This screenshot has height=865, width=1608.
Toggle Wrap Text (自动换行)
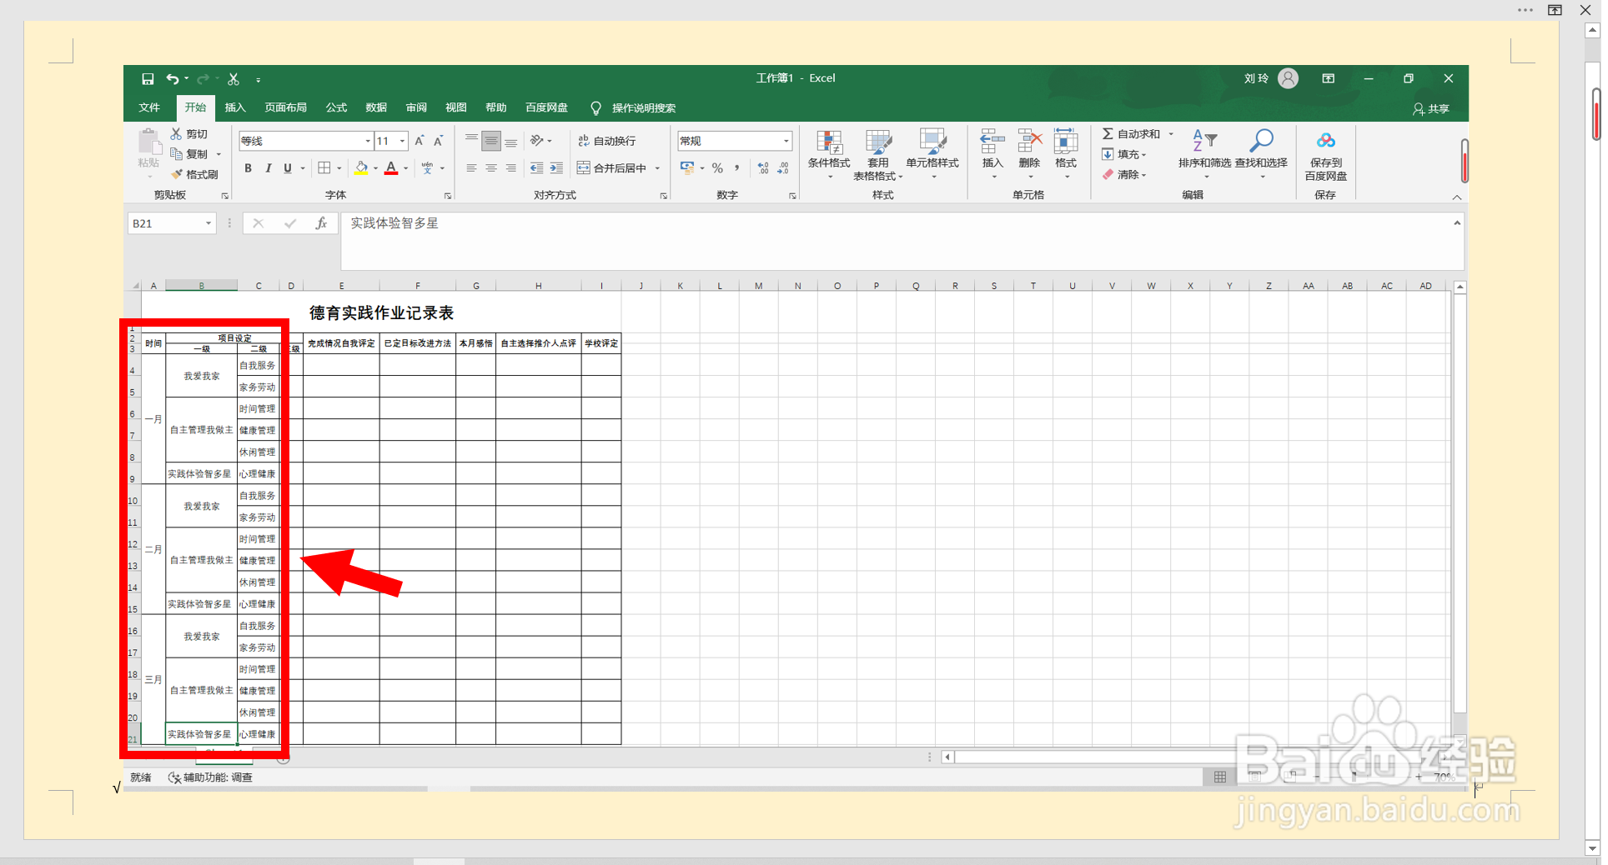[606, 141]
